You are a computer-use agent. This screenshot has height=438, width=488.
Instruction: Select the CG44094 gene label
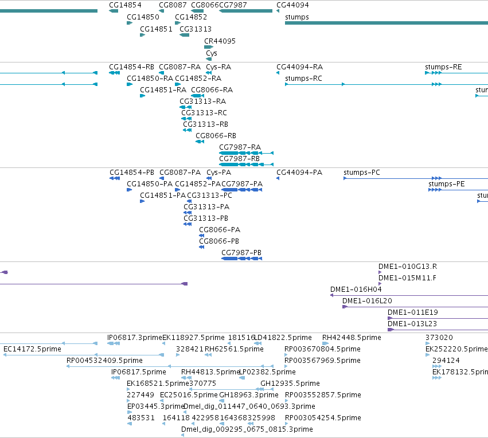coord(292,5)
